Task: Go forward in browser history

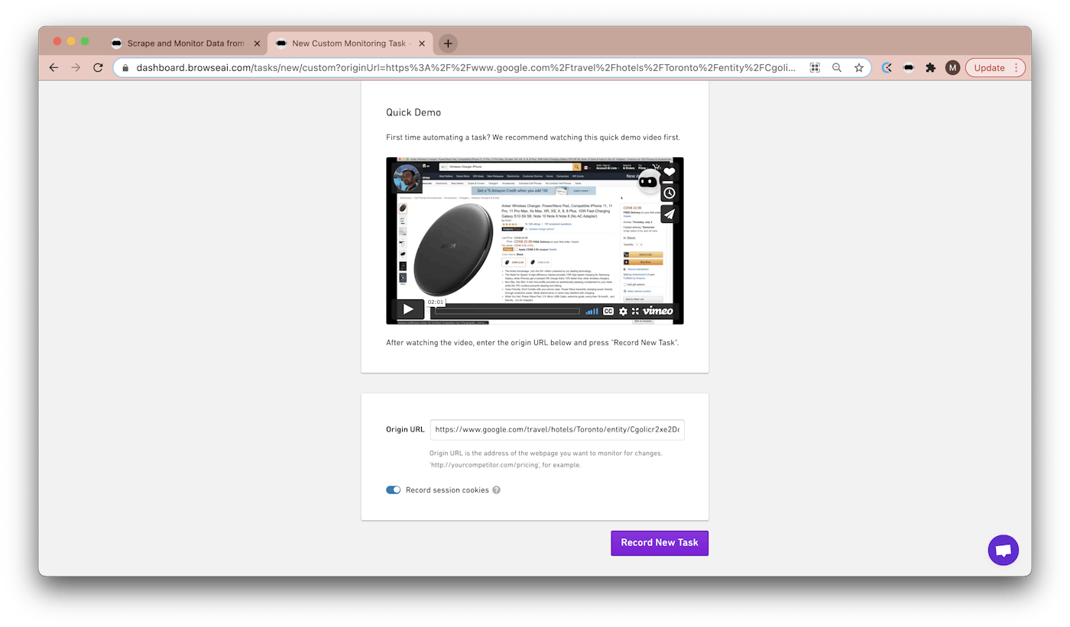Action: (76, 68)
